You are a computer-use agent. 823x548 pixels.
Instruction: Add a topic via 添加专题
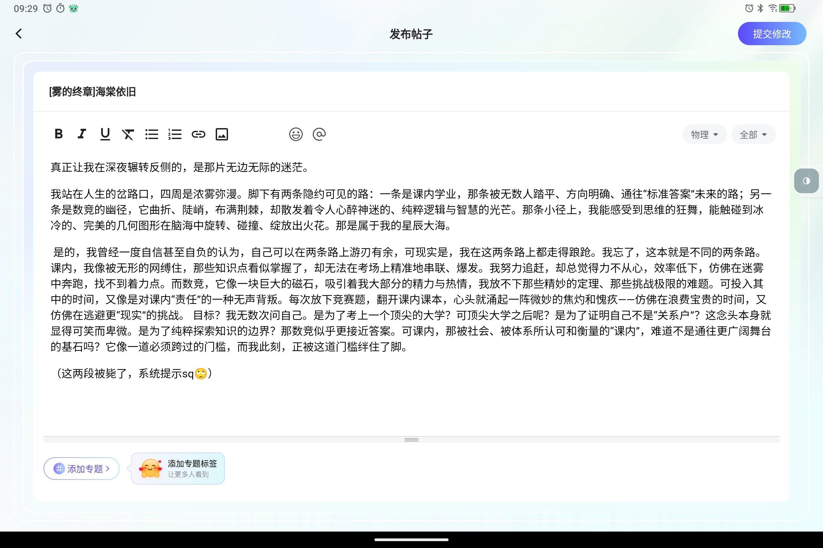(x=82, y=469)
